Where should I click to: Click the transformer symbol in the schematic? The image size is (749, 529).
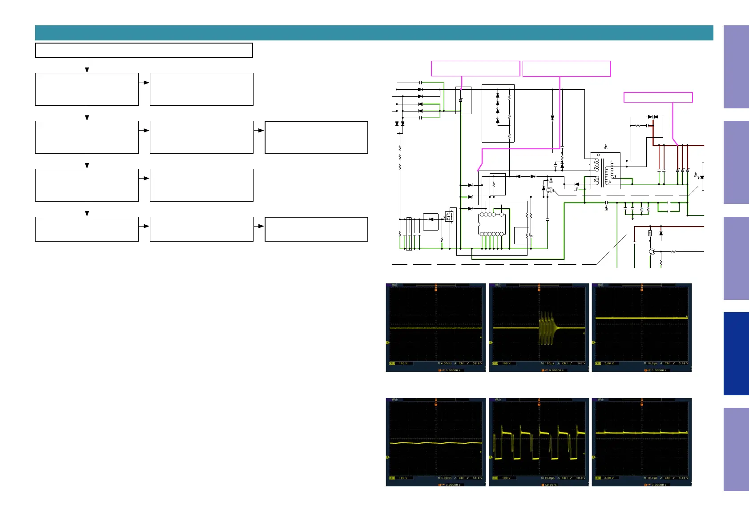point(605,171)
